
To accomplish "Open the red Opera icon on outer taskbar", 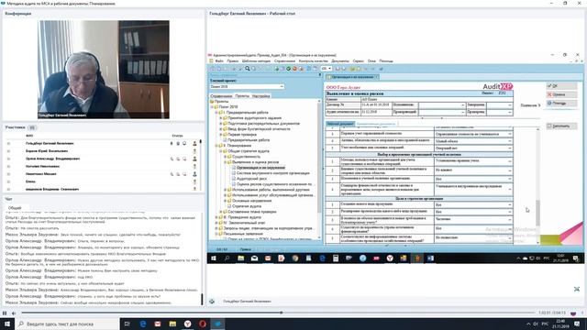I will pos(203,324).
